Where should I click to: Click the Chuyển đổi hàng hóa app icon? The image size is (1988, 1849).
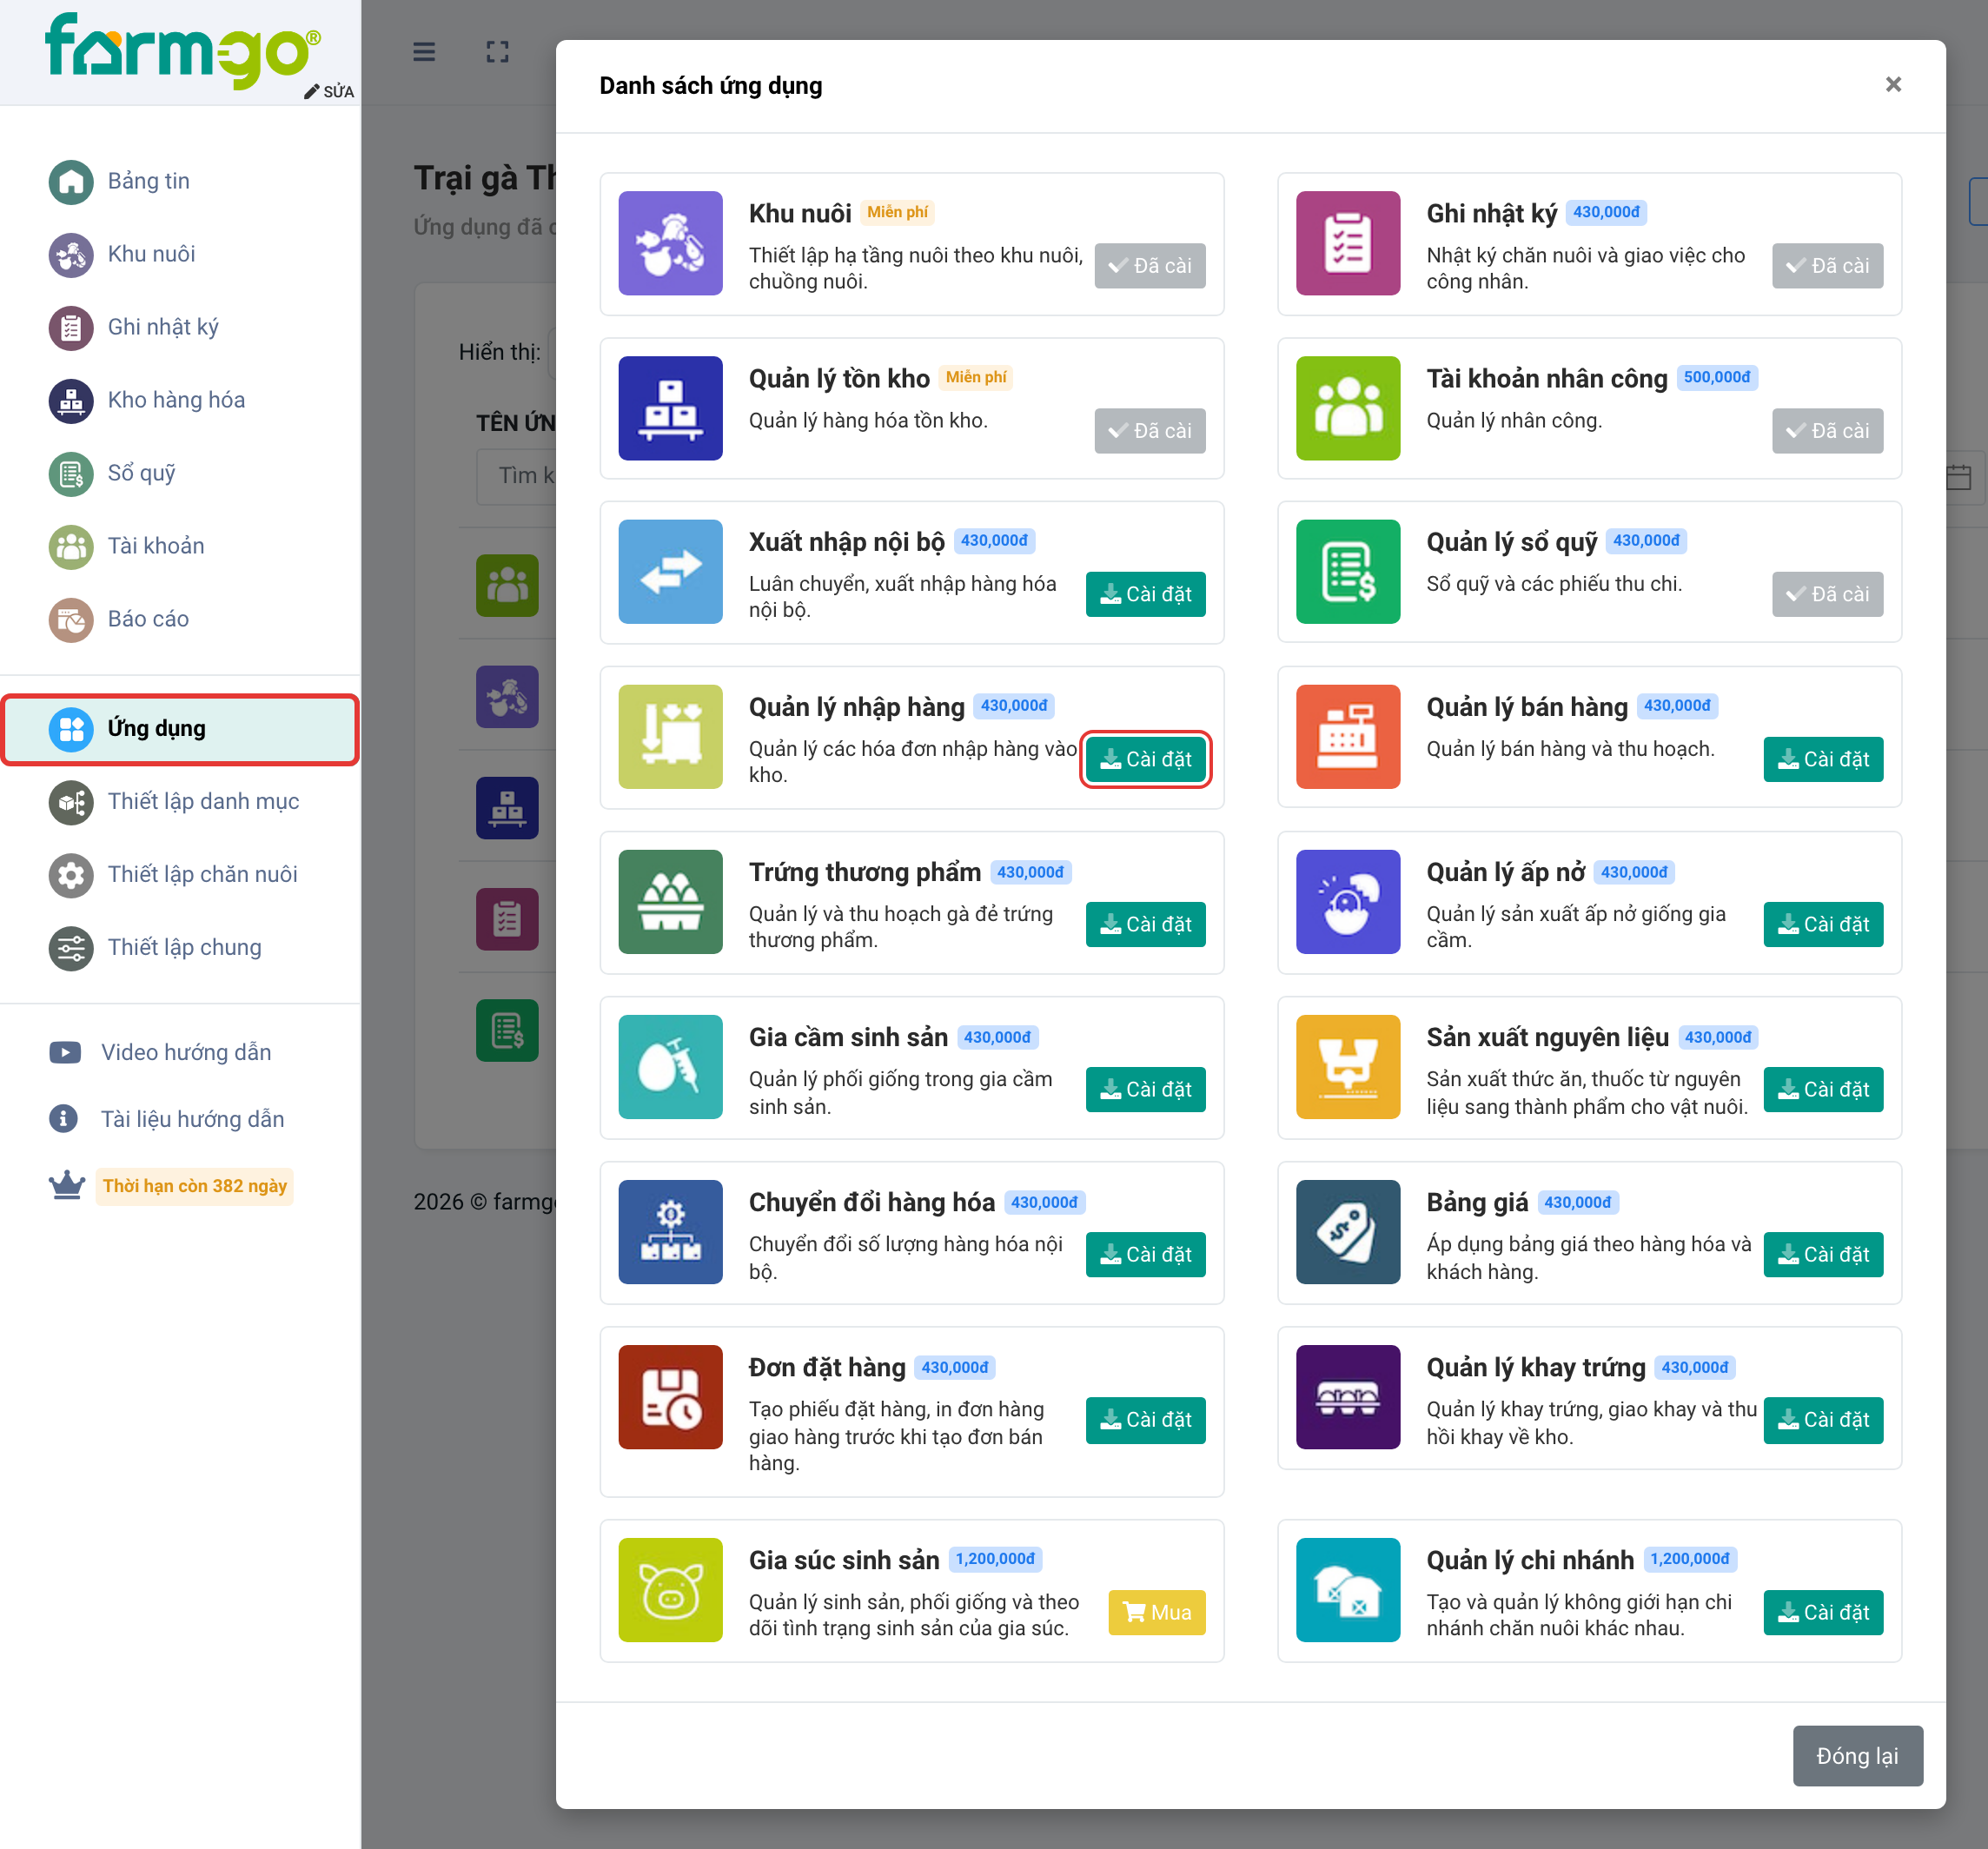point(670,1232)
